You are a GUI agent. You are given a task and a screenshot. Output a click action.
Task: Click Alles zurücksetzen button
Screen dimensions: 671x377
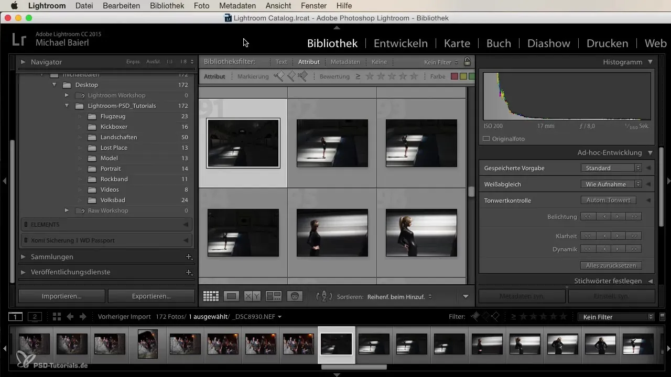coord(611,265)
